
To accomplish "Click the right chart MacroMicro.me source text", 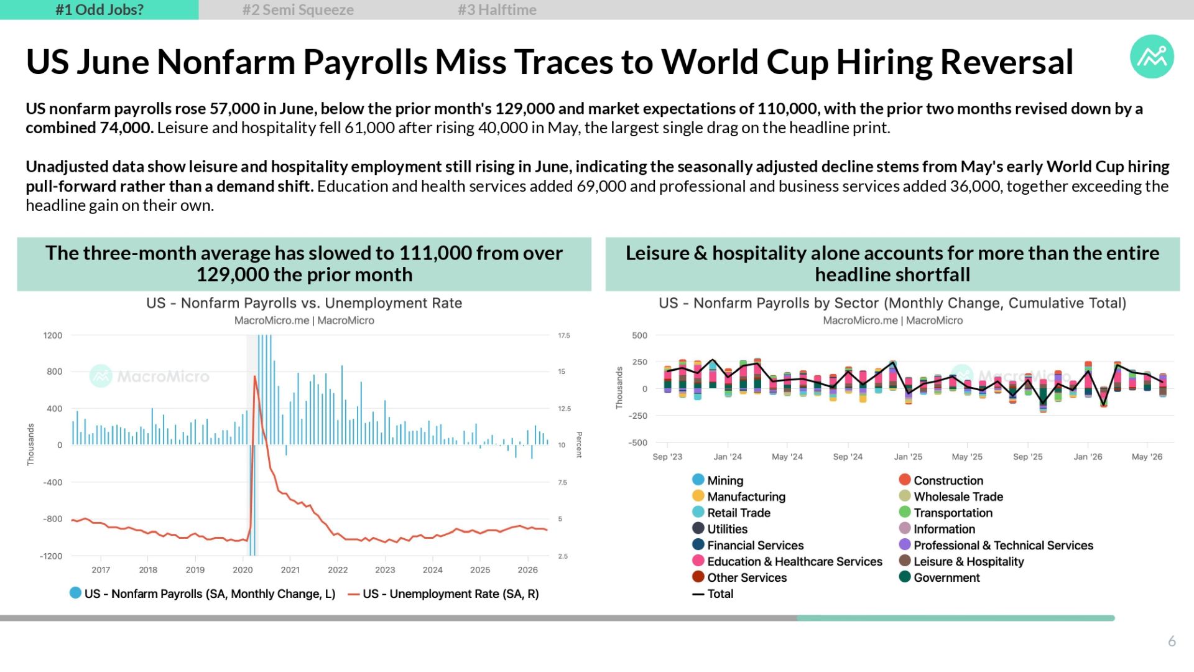I will (892, 320).
